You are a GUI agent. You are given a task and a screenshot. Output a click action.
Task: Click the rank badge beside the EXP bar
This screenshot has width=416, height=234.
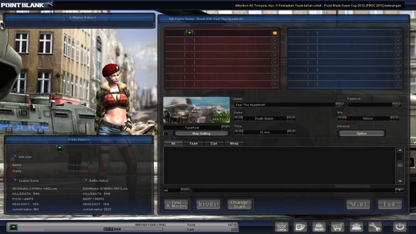pyautogui.click(x=13, y=227)
